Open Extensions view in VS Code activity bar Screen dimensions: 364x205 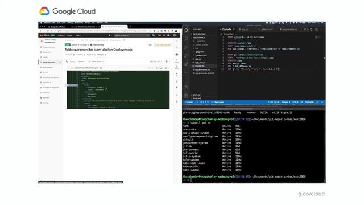[186, 64]
